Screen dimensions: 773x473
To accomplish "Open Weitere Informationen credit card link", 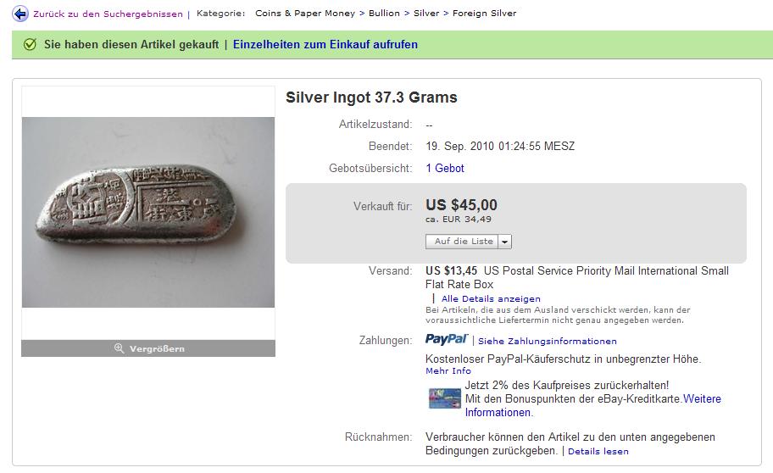I will click(x=593, y=405).
